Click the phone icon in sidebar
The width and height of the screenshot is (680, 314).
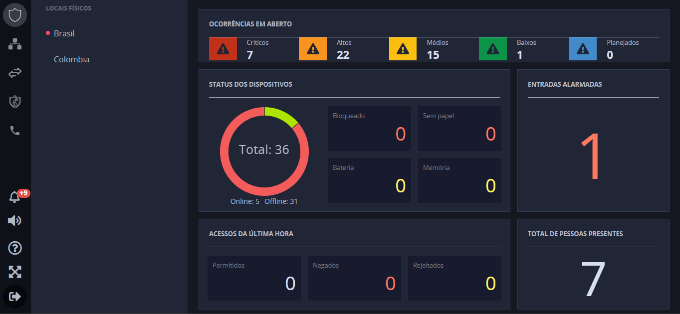pyautogui.click(x=15, y=131)
